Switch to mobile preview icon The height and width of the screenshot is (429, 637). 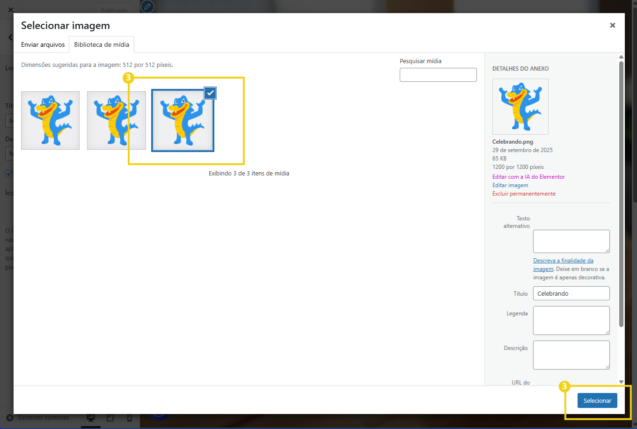pos(130,418)
